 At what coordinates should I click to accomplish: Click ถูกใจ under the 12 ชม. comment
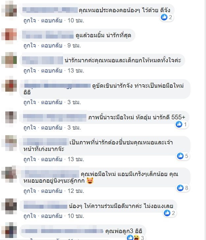tap(30, 191)
